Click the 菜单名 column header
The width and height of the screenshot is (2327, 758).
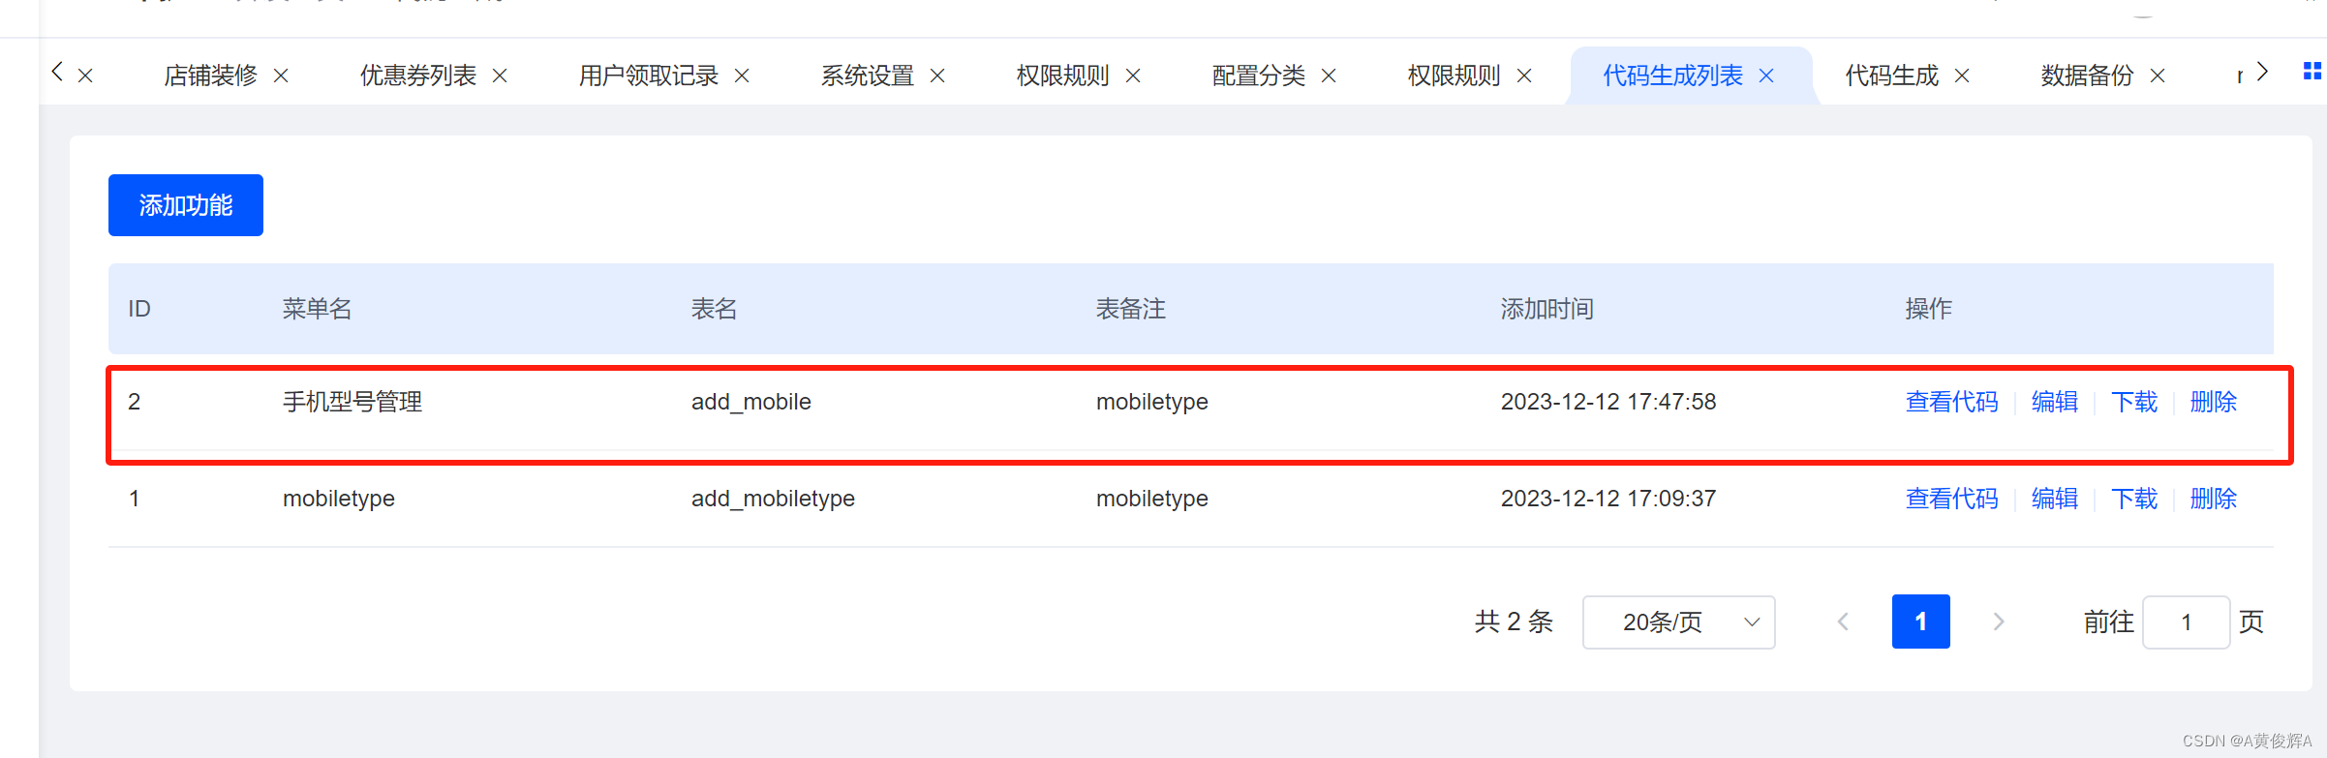tap(317, 309)
